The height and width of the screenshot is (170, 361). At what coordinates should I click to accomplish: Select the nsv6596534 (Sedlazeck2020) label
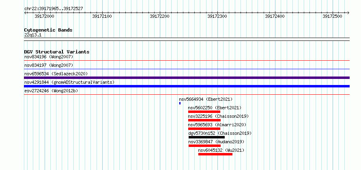click(x=56, y=74)
